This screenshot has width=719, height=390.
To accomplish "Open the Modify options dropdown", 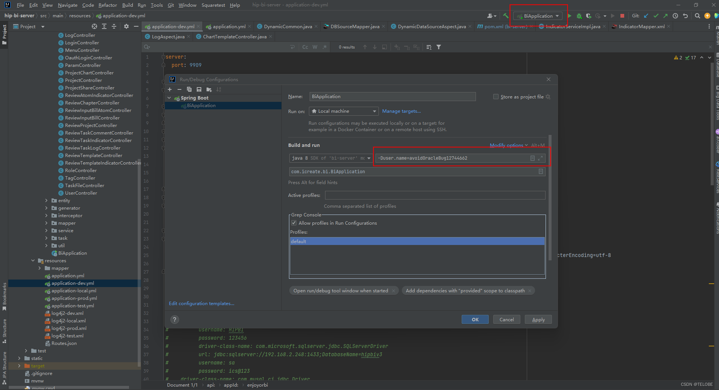I will click(x=509, y=145).
